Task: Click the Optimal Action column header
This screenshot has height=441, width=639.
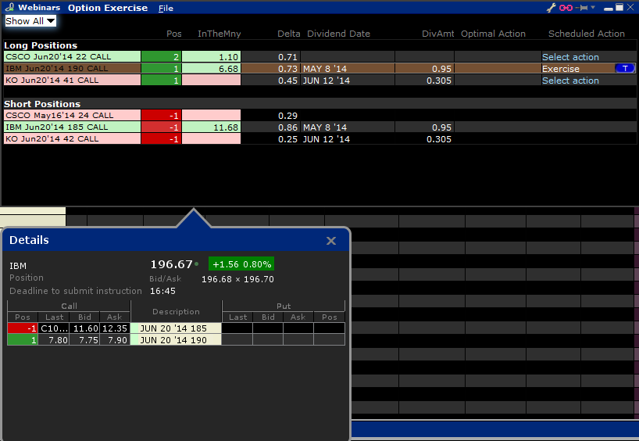Action: pyautogui.click(x=493, y=34)
